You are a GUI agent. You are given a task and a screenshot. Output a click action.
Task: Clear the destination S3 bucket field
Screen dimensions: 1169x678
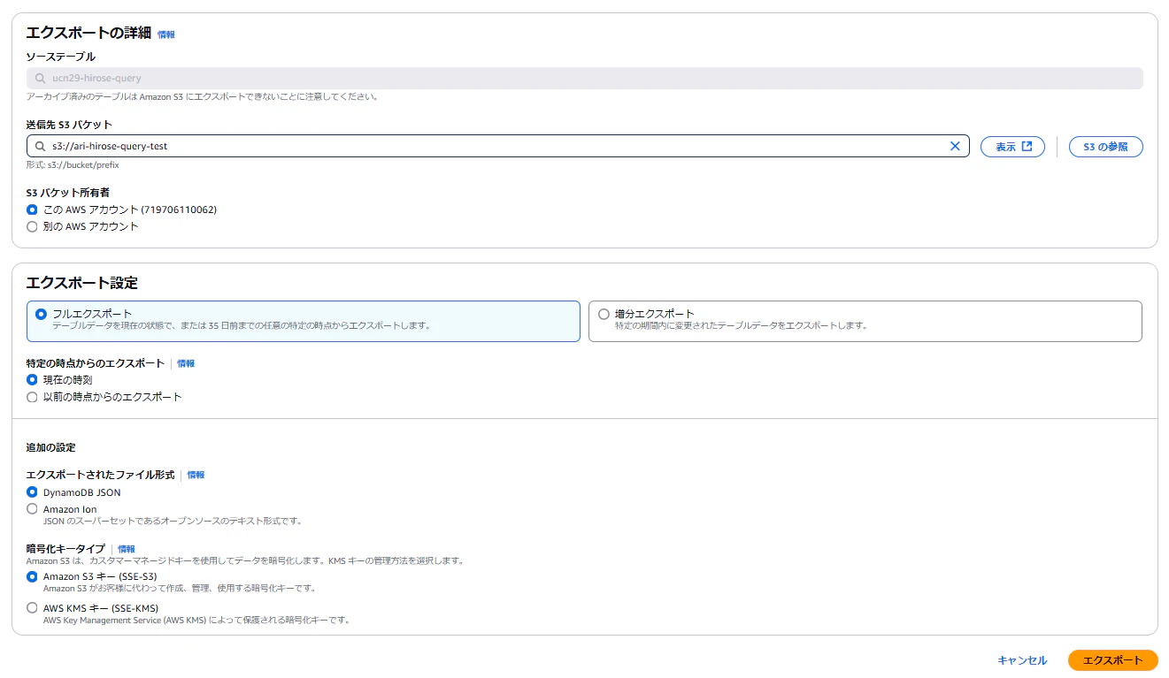point(955,146)
